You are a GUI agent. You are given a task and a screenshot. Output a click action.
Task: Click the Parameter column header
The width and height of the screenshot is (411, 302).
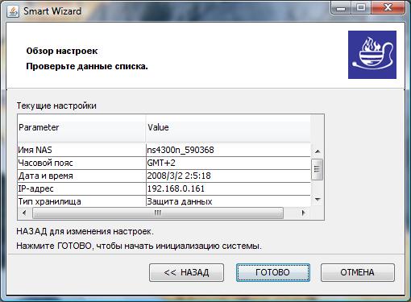(81, 128)
